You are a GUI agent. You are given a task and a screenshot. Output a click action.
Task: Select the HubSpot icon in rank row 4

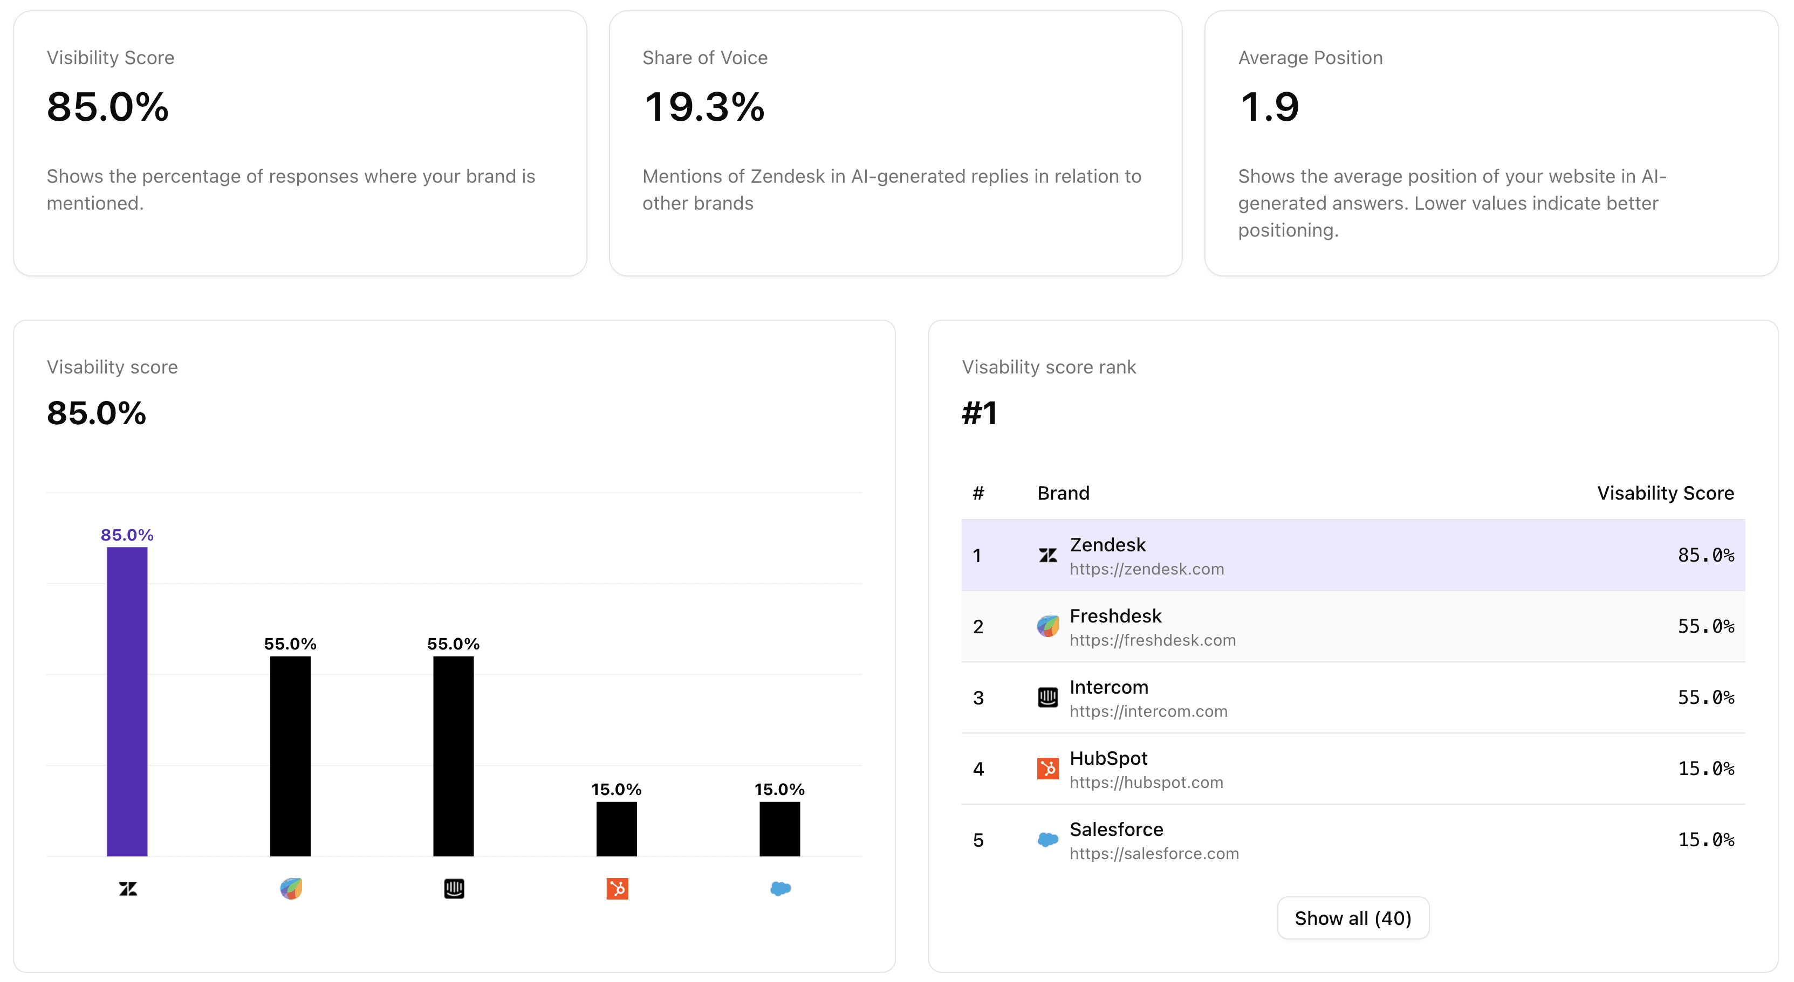point(1047,769)
